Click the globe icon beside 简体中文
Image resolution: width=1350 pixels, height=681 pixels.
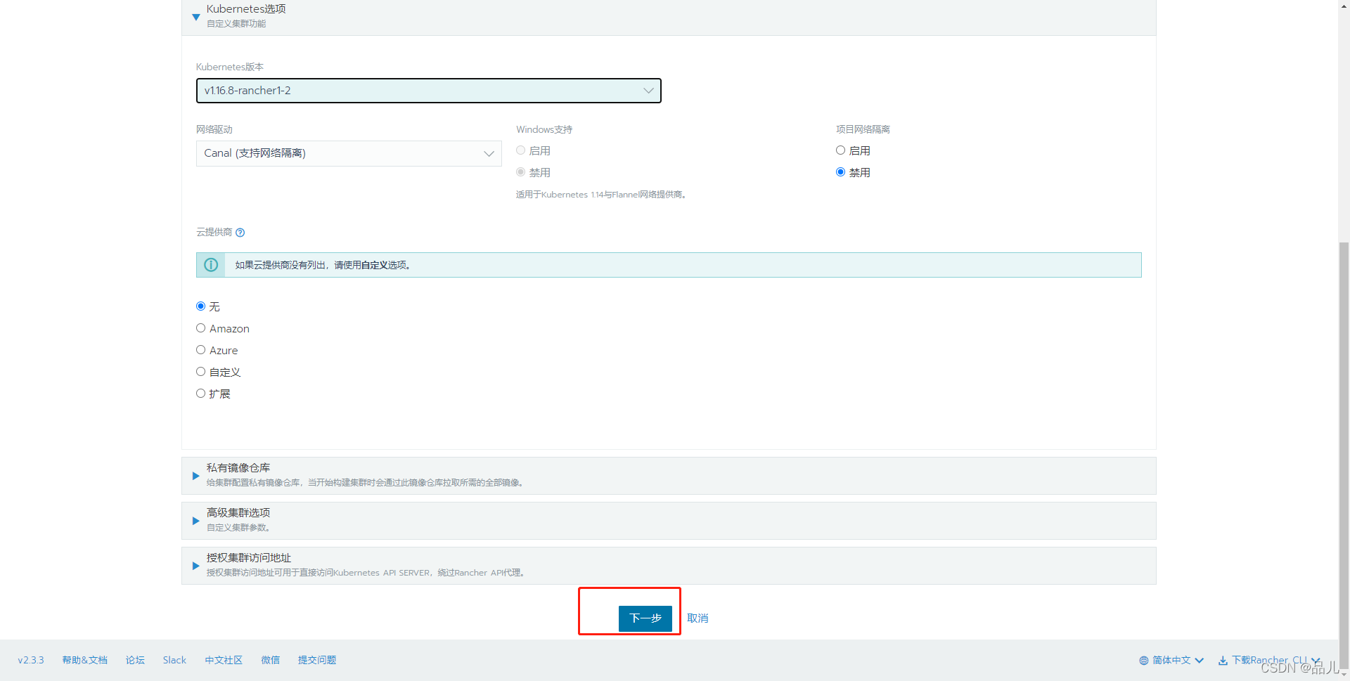click(1143, 661)
